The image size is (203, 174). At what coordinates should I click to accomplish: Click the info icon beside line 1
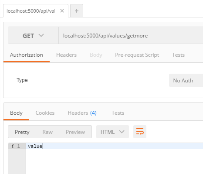13,146
